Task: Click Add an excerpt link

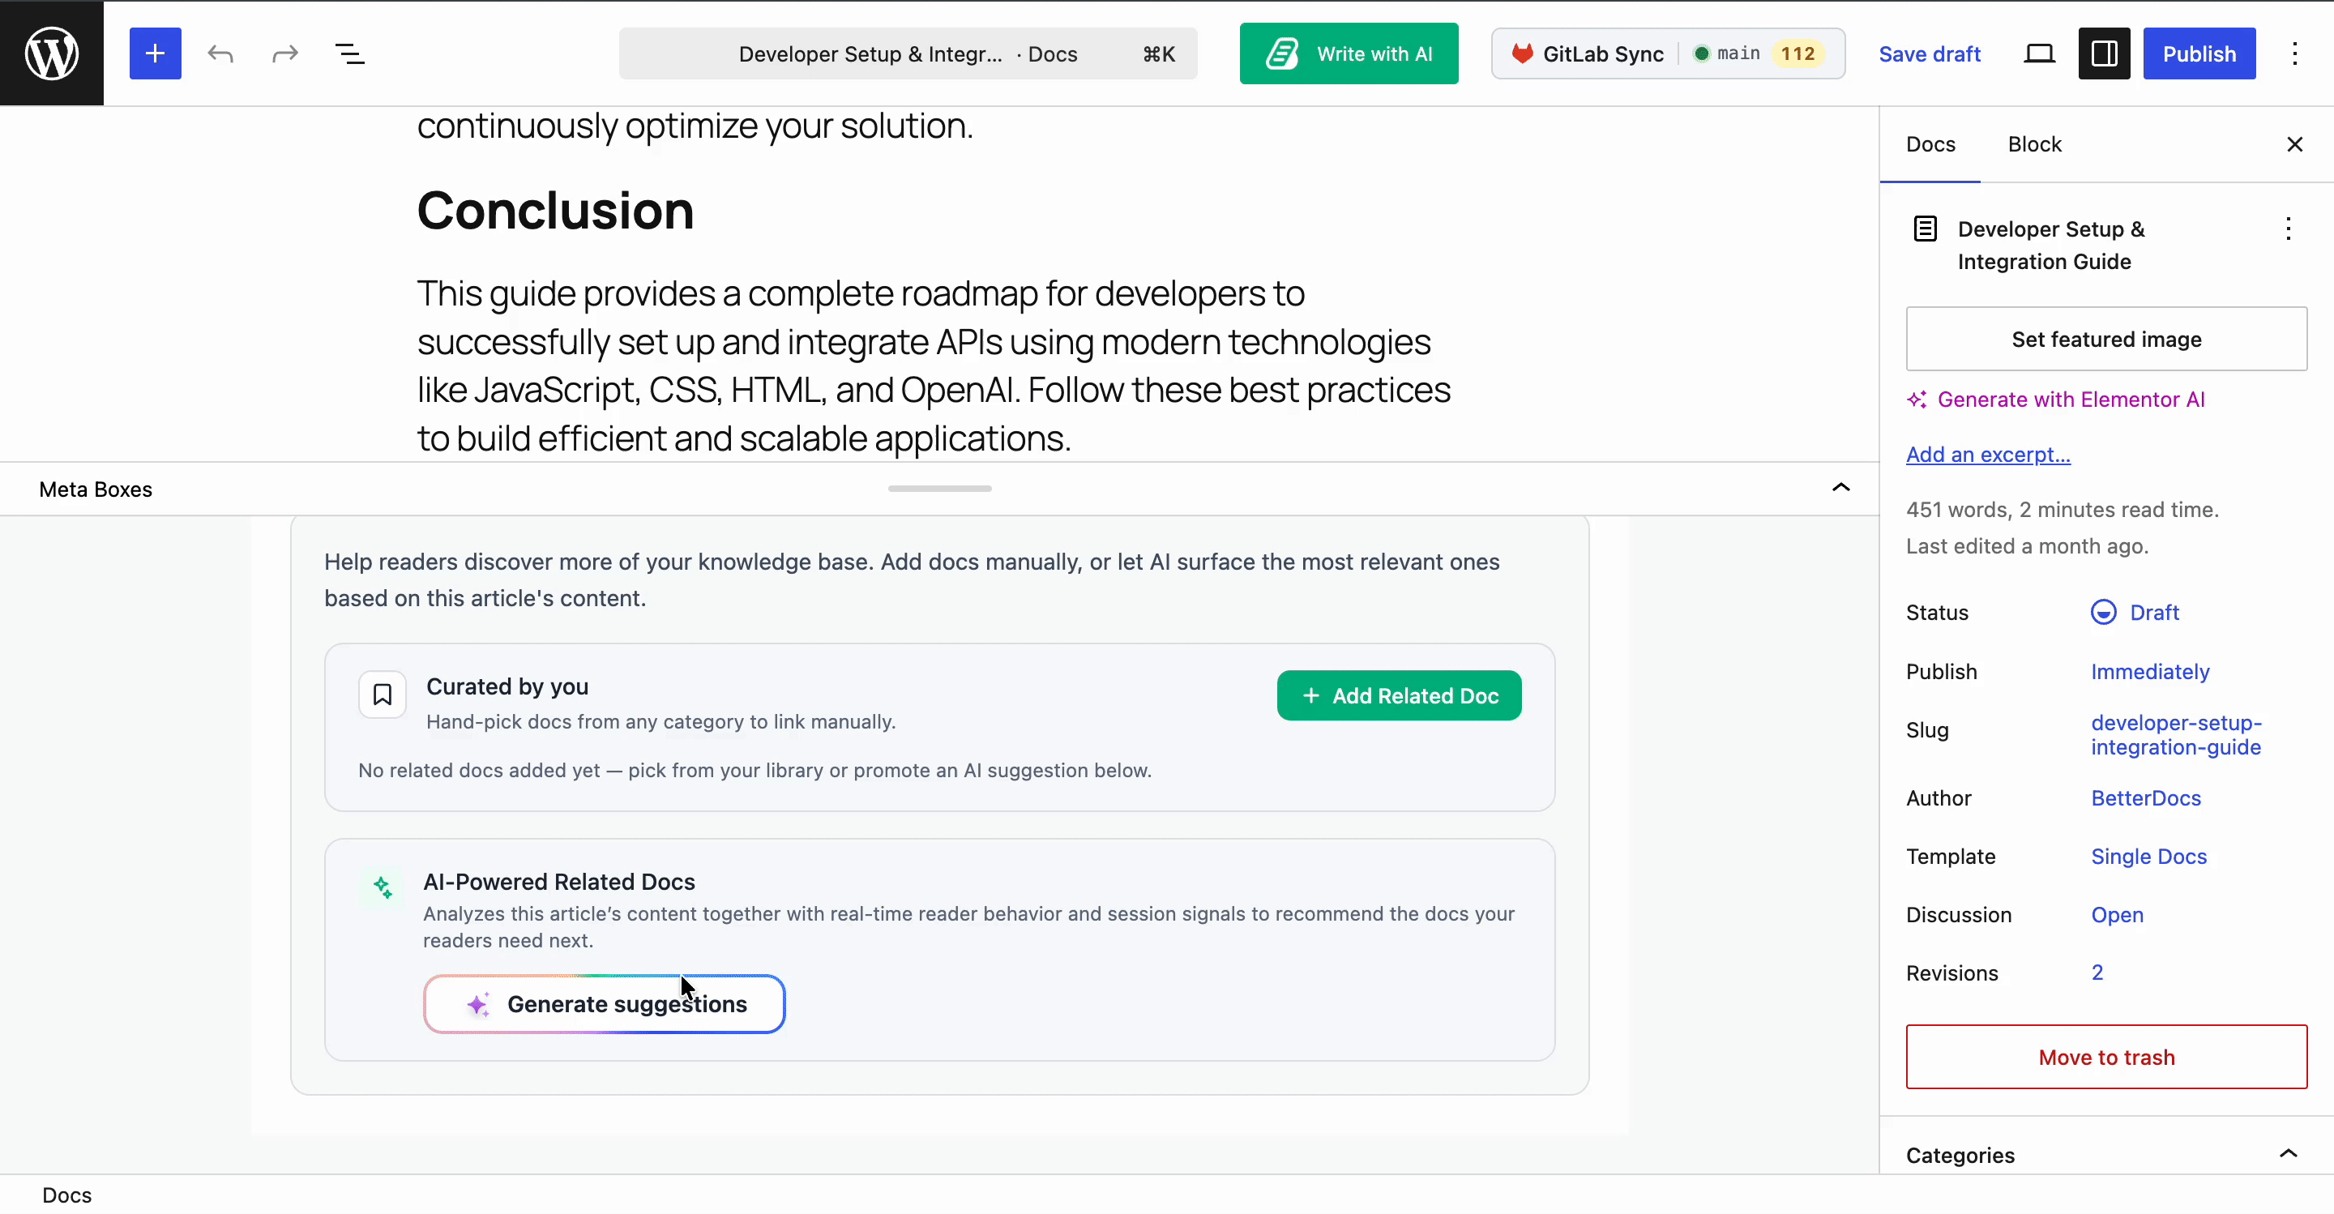Action: pyautogui.click(x=1988, y=455)
